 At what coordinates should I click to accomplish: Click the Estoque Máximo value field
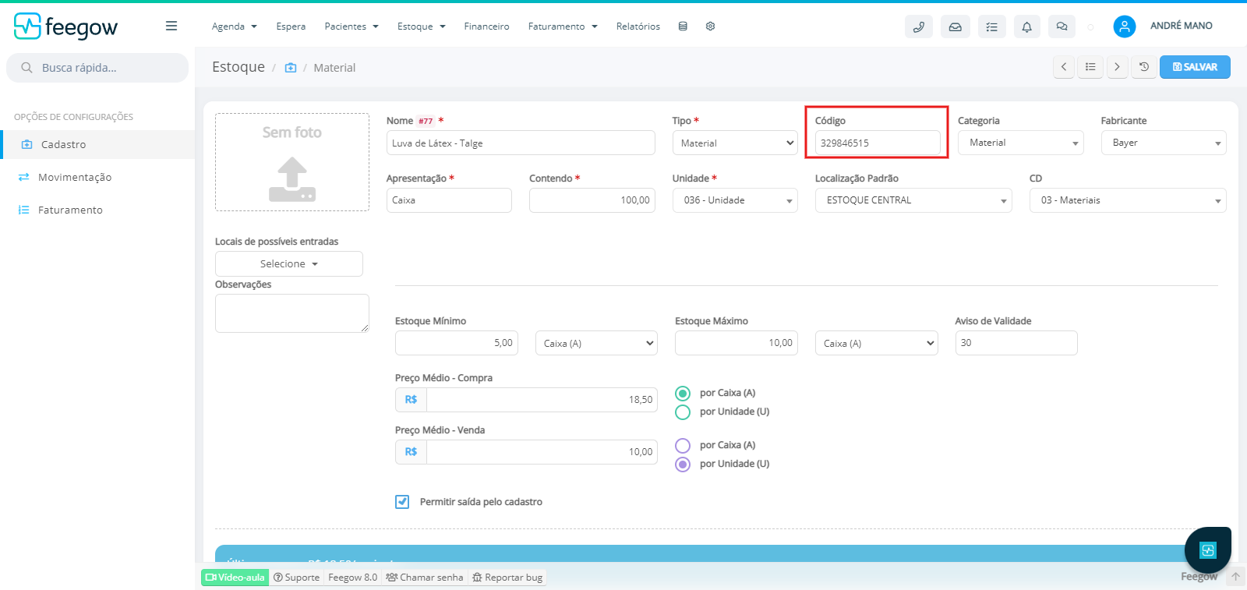pyautogui.click(x=737, y=343)
